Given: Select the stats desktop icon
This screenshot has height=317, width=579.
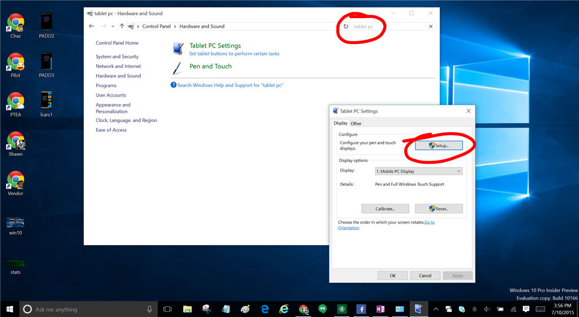Looking at the screenshot, I should click(x=15, y=267).
